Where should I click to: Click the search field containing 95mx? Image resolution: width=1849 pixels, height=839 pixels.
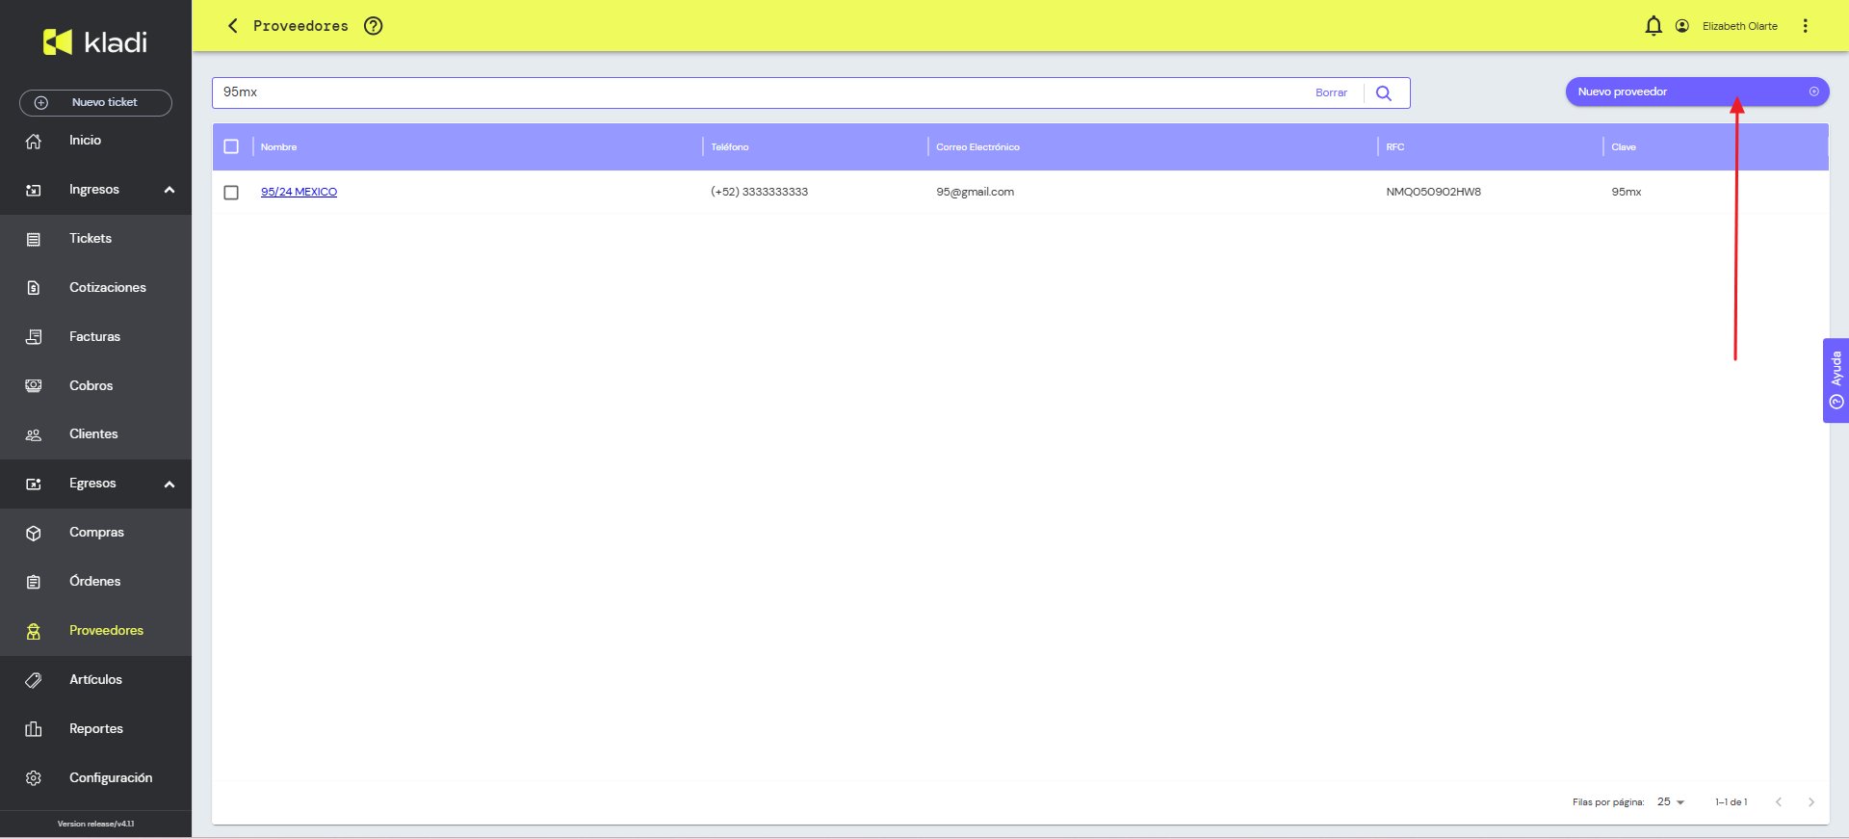[x=761, y=93]
